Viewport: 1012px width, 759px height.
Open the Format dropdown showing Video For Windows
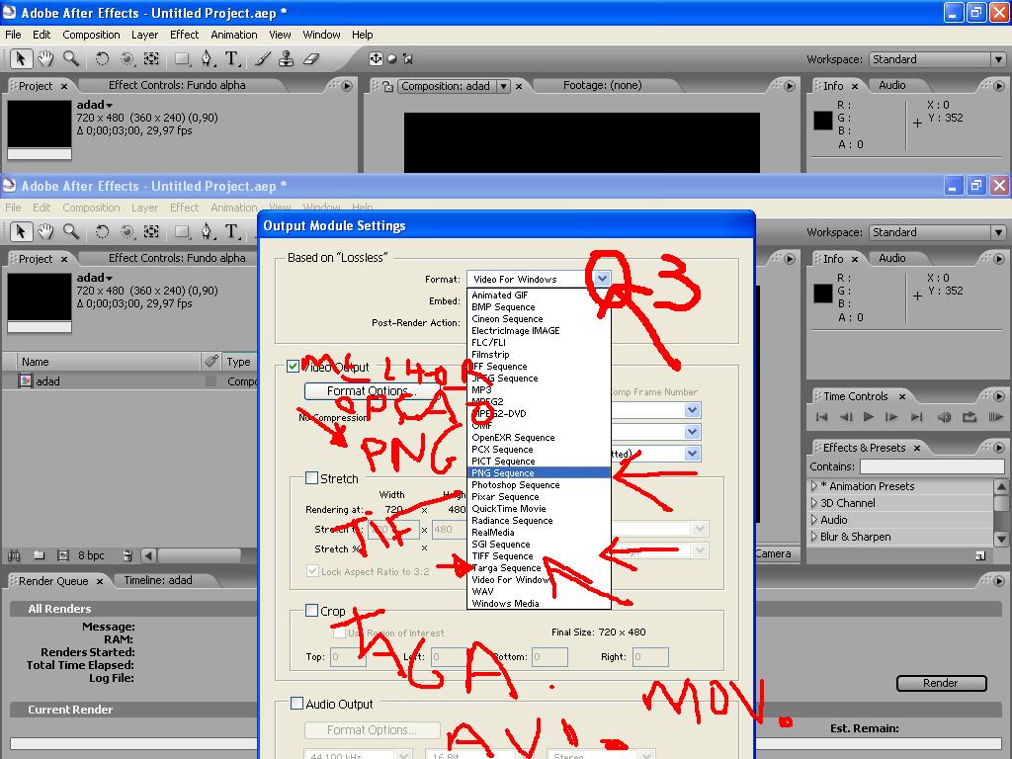(539, 279)
